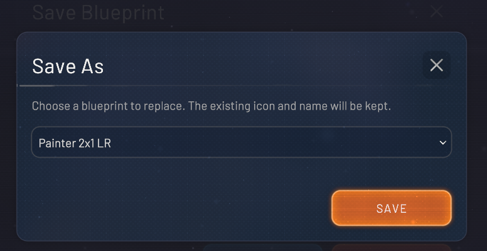Click the partially hidden orange button below dialog
The width and height of the screenshot is (487, 251).
[x=391, y=247]
